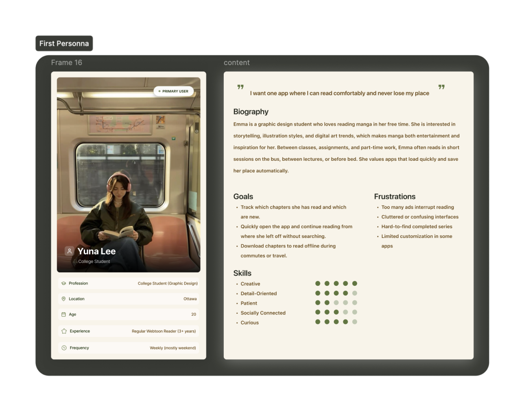This screenshot has height=410, width=511.
Task: Click the biography paragraph starting with Emma
Action: coord(346,147)
